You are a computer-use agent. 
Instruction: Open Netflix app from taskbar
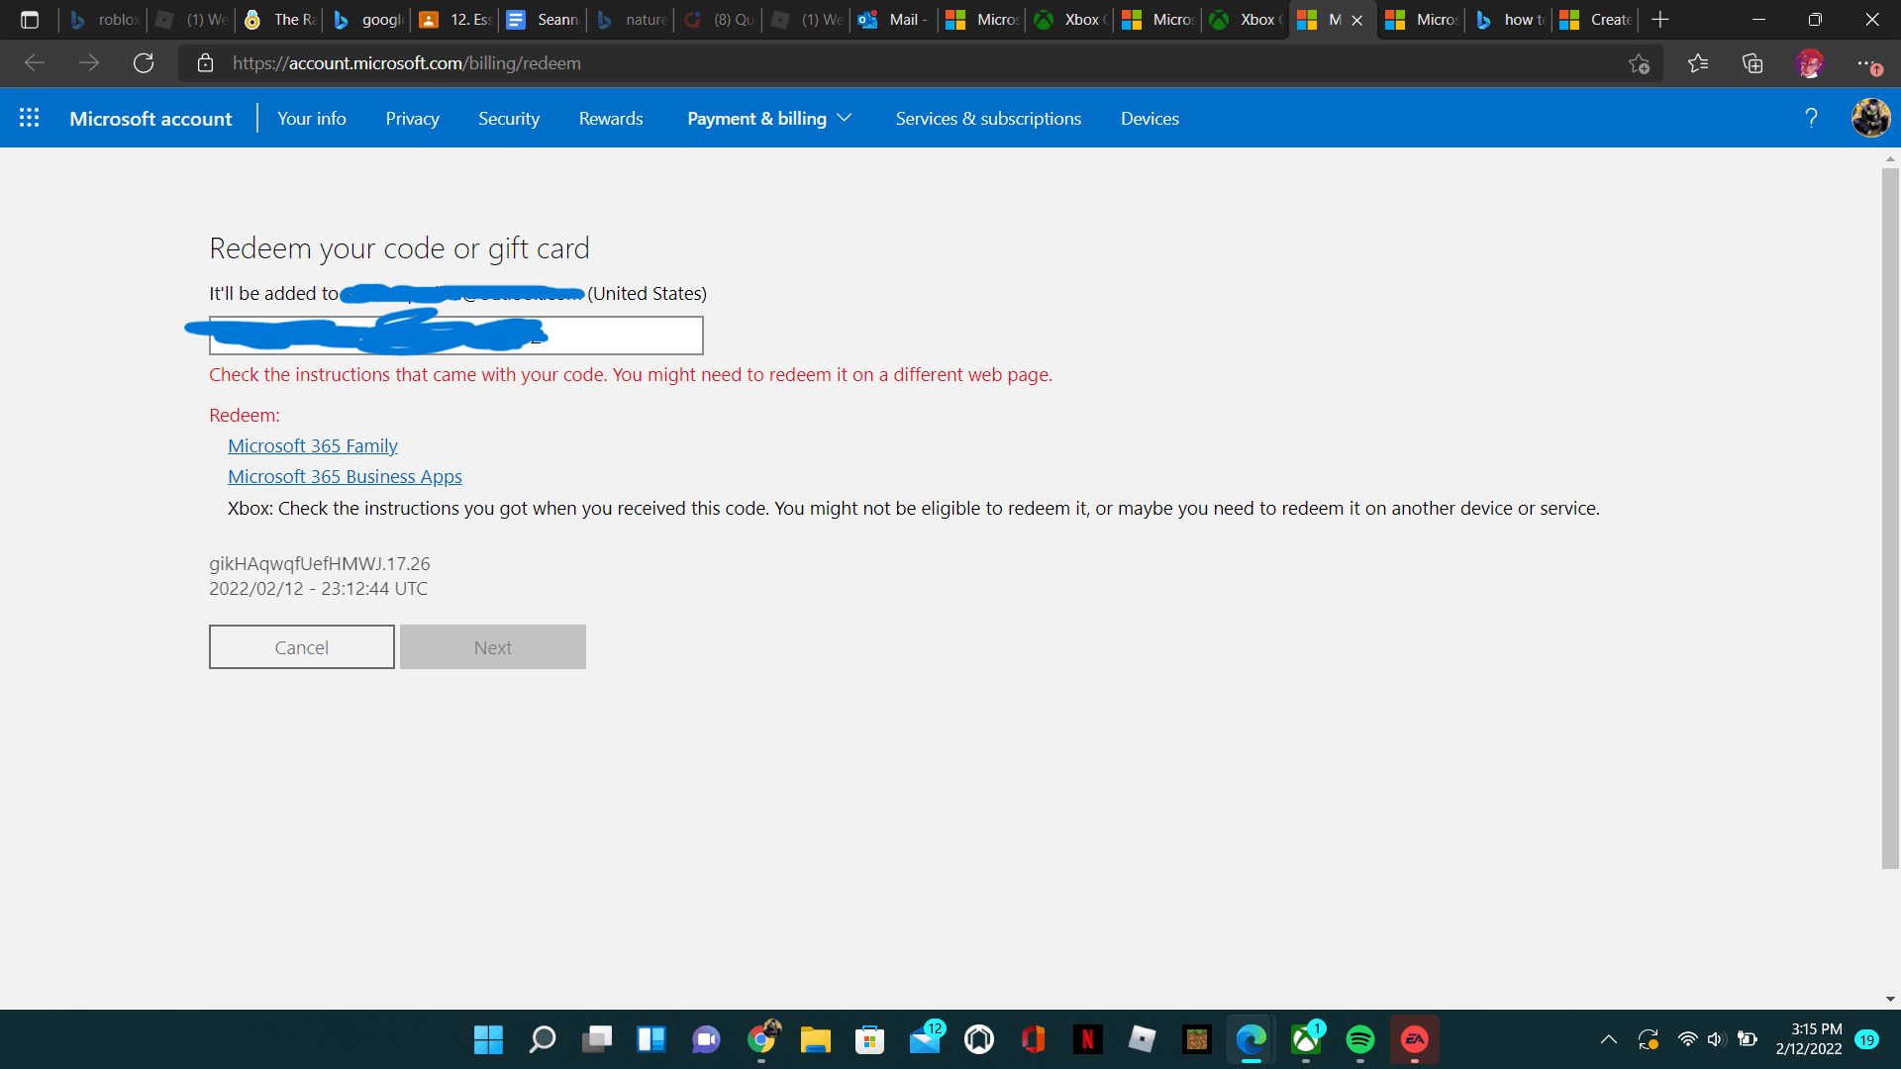(x=1088, y=1039)
